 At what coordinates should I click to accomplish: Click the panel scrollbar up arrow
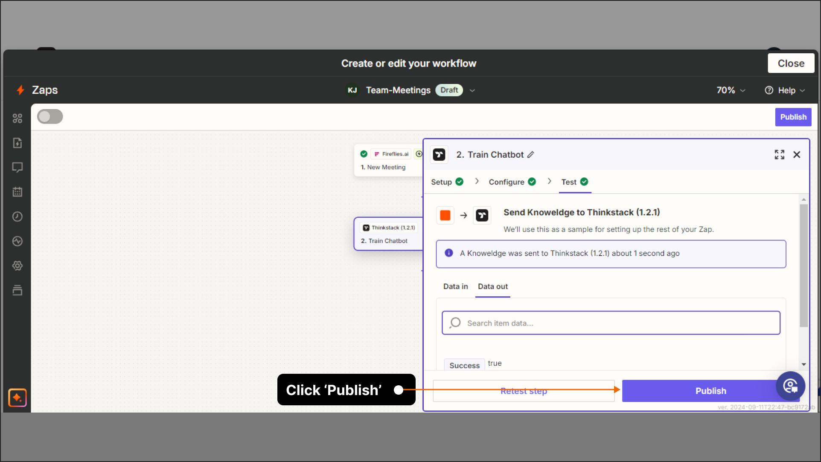[804, 199]
